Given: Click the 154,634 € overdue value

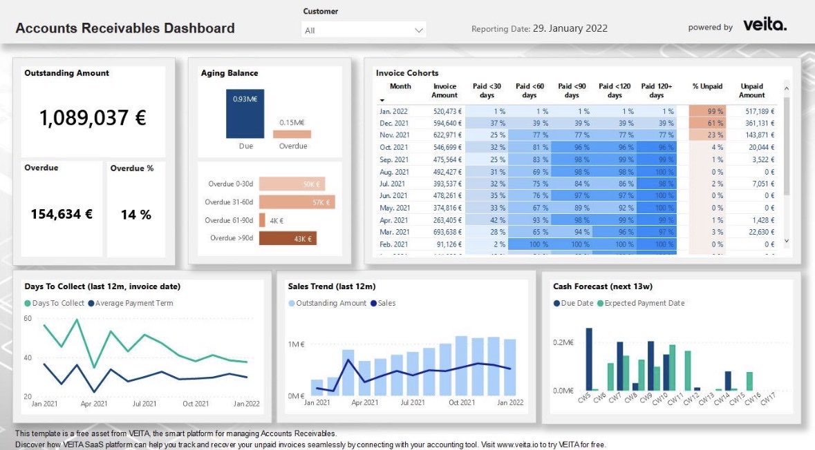Looking at the screenshot, I should [62, 214].
